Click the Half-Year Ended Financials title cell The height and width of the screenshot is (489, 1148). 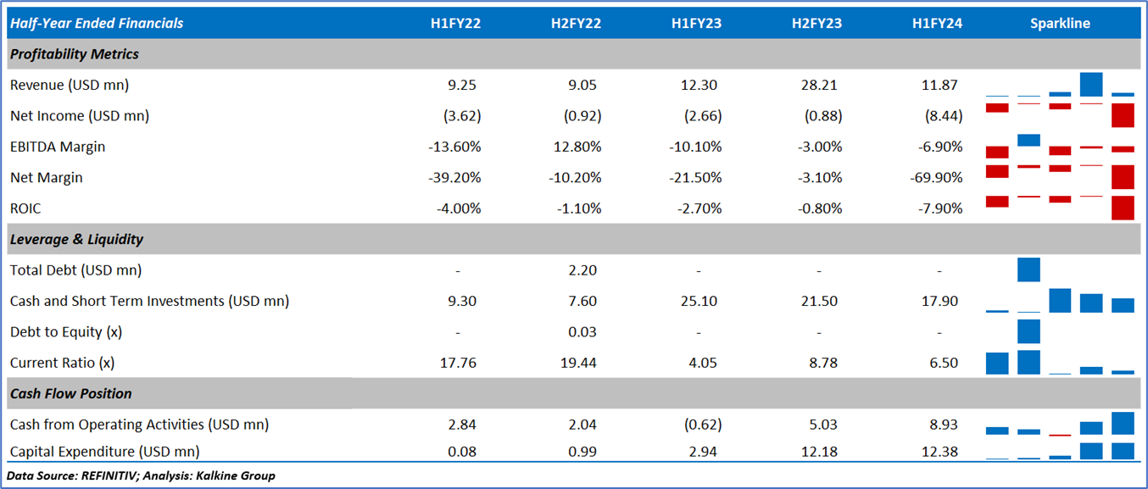click(97, 24)
